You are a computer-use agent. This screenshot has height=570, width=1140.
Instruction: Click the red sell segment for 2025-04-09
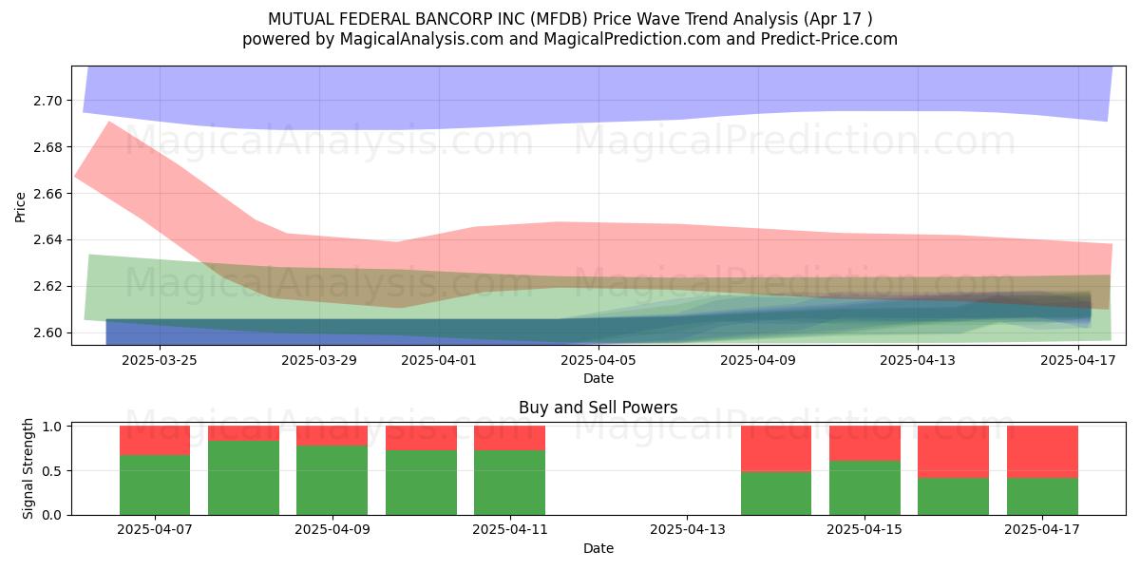click(332, 436)
